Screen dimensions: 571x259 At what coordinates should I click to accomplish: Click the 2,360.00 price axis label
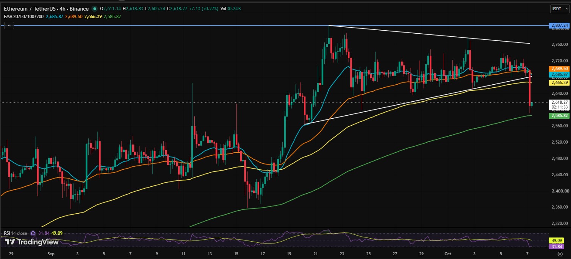tap(560, 207)
